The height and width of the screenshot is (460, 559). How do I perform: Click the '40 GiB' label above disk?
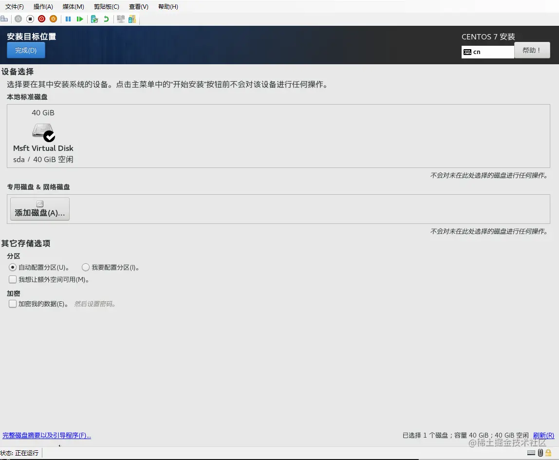(43, 112)
